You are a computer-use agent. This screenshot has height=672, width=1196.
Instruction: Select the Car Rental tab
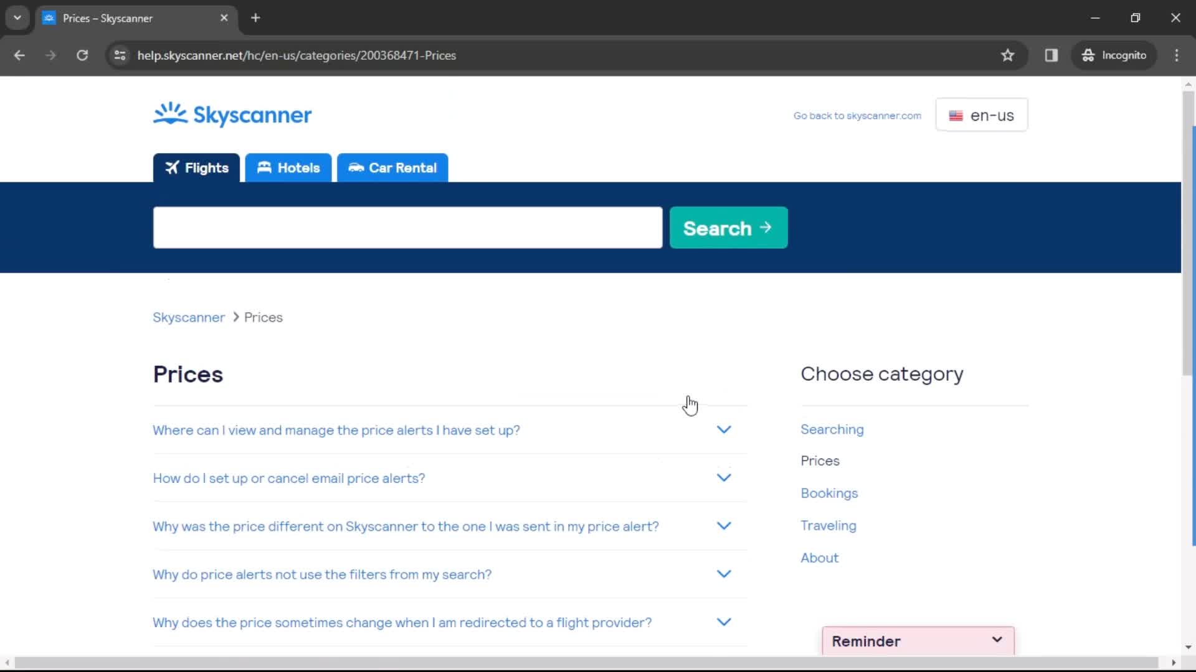tap(392, 168)
